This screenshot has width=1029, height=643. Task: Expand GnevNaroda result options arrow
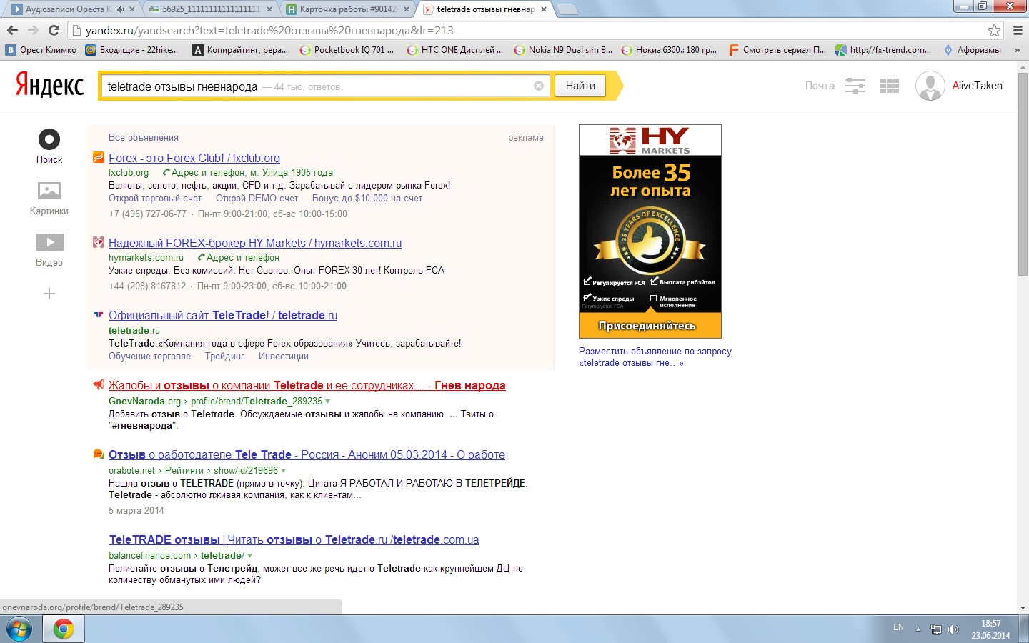328,402
